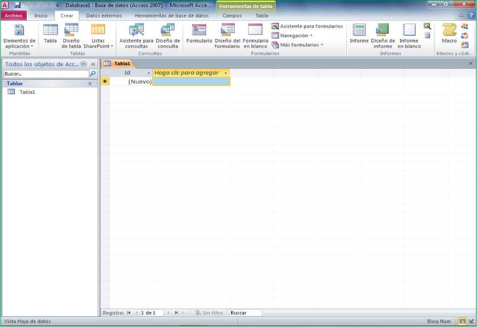Image resolution: width=477 pixels, height=327 pixels.
Task: Open Diseño de tabla view
Action: (71, 36)
